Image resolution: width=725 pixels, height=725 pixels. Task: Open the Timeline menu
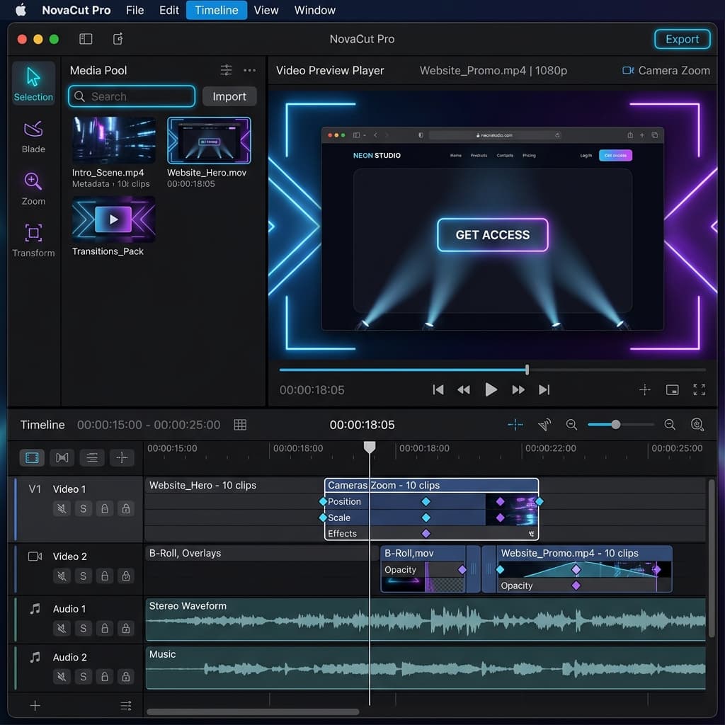click(217, 10)
